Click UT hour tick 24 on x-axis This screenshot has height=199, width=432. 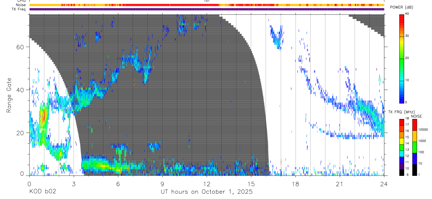384,184
